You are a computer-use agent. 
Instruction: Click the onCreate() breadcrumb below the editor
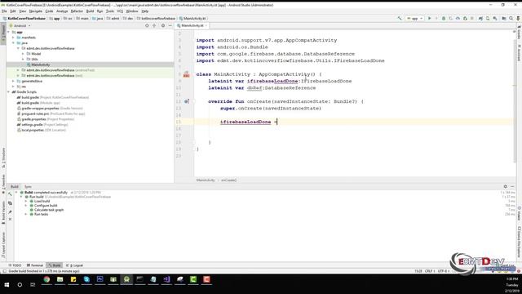(x=228, y=180)
